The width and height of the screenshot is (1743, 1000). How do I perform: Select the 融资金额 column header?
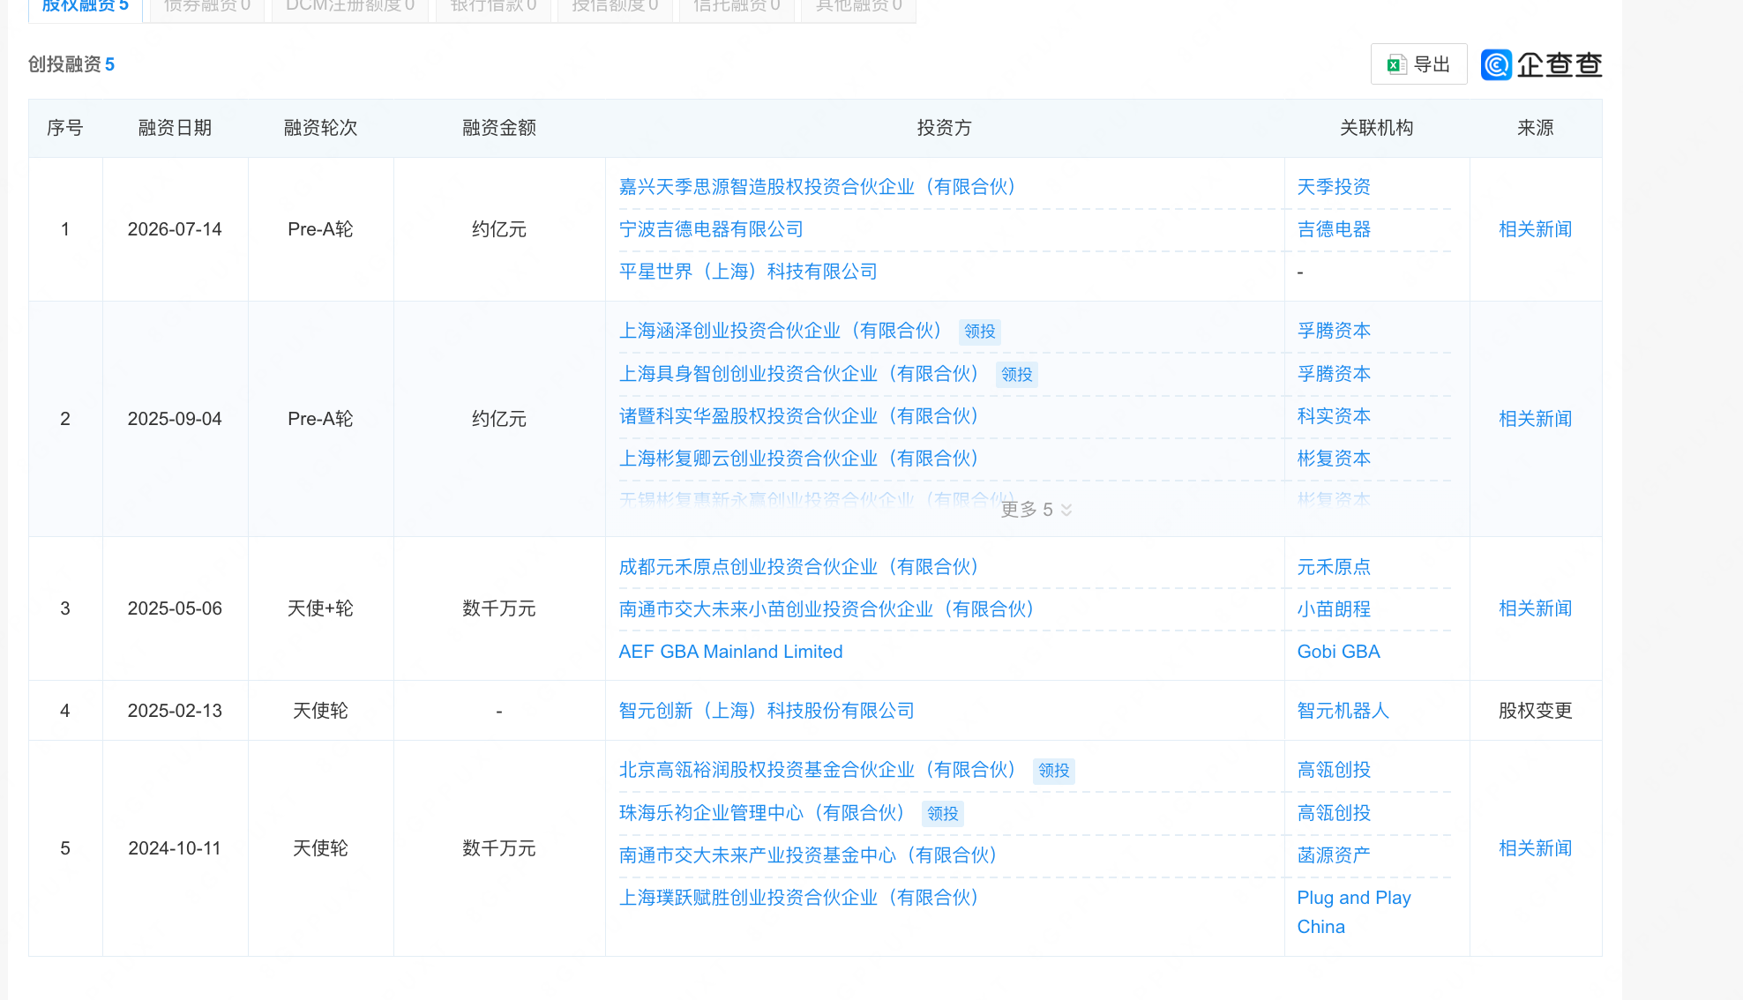tap(499, 128)
